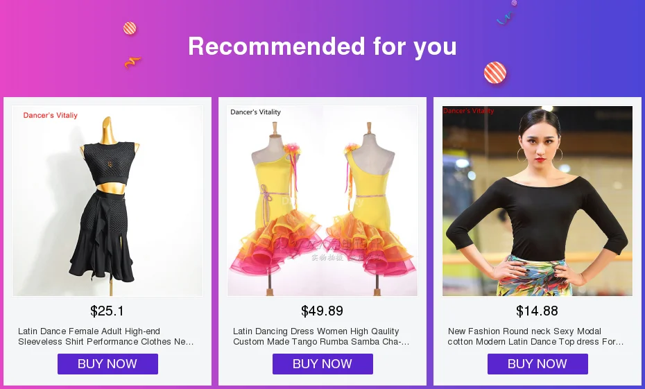Click the blue squiggle confetti decoration
This screenshot has height=389, width=645.
[x=504, y=18]
